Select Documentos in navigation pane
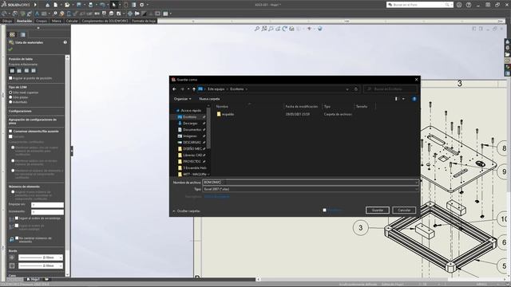Viewport: 511px width, 287px height. 192,129
